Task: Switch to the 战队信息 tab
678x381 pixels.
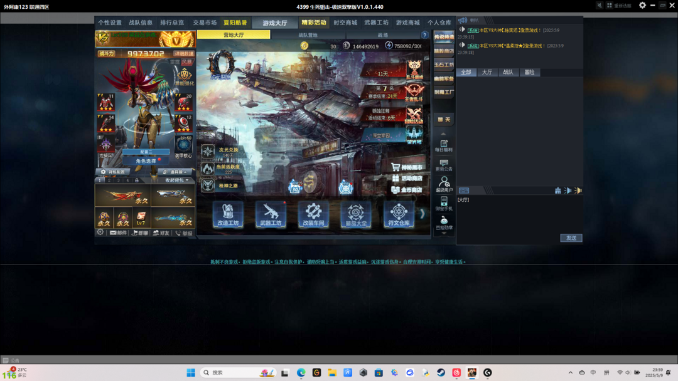Action: 141,23
